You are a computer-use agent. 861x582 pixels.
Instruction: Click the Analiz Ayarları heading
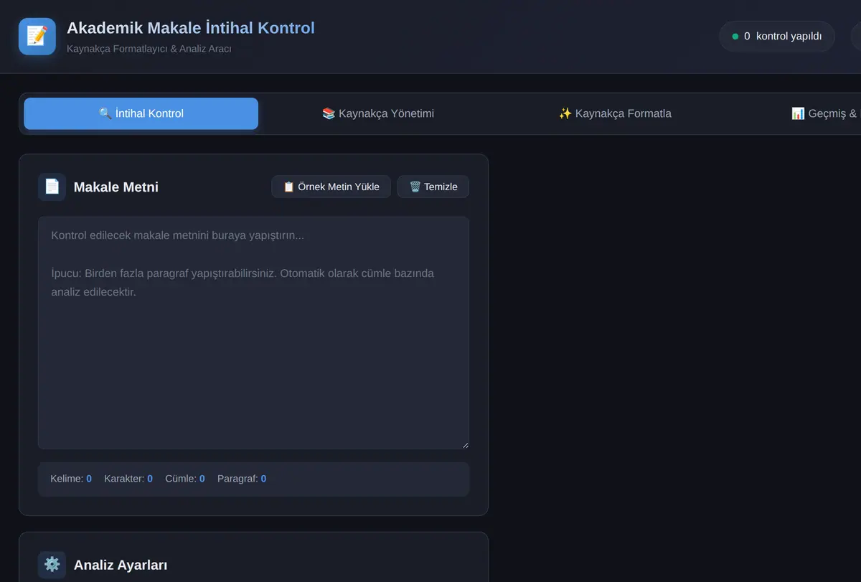point(121,565)
